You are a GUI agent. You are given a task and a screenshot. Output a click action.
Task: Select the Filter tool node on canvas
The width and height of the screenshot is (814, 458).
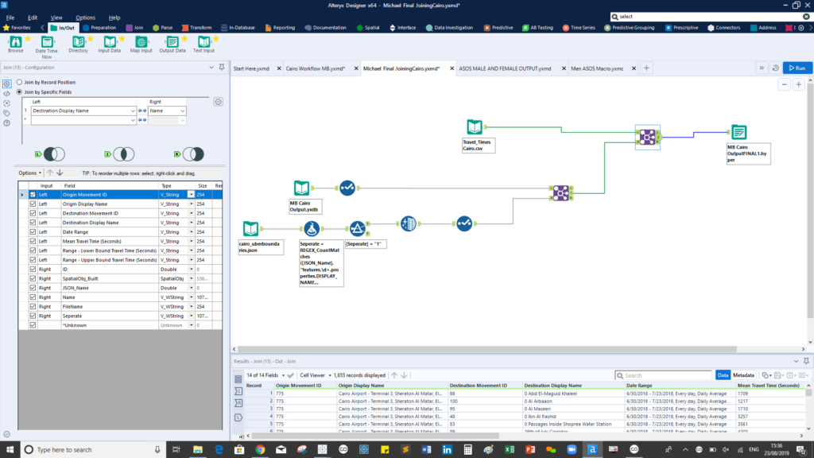358,229
